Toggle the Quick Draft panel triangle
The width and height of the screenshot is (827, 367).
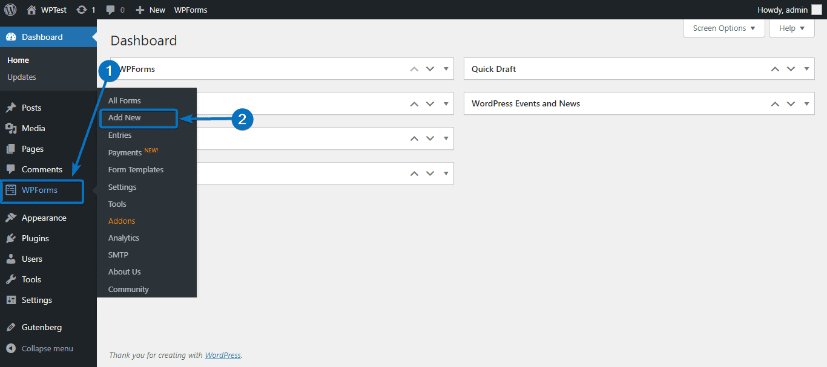click(806, 69)
